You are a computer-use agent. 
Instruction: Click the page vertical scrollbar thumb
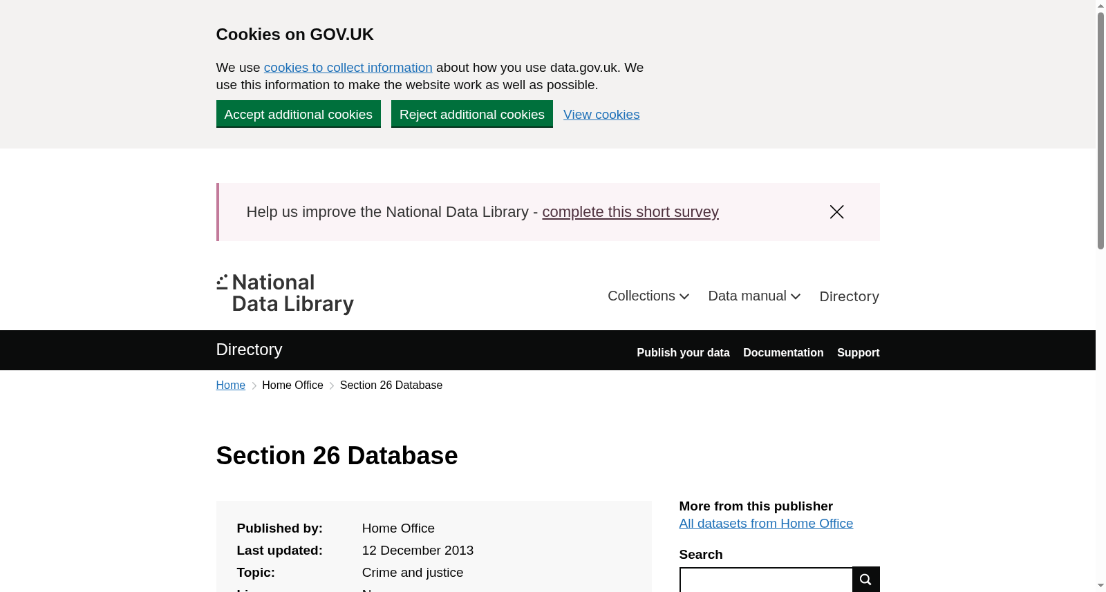[1100, 130]
